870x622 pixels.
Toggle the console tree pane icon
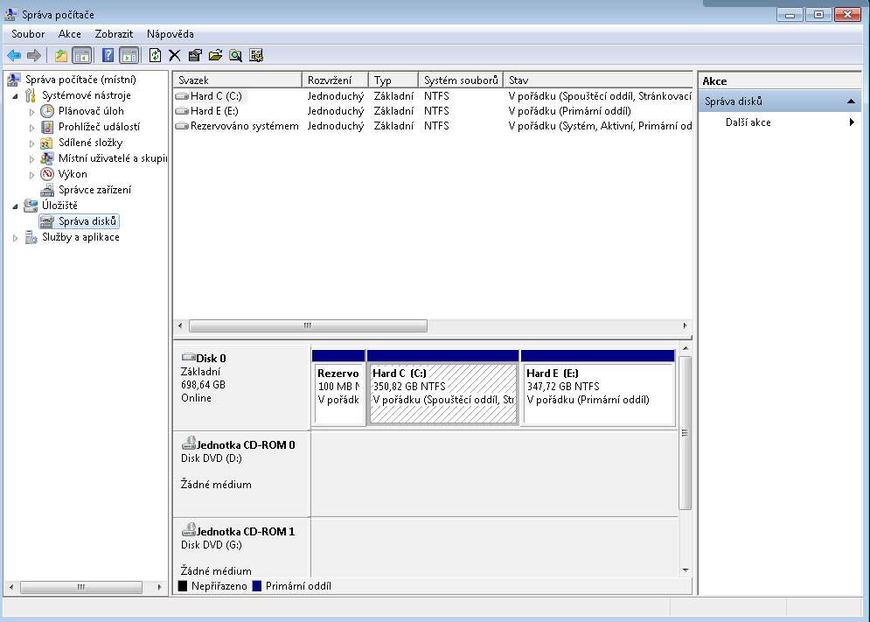(x=82, y=55)
